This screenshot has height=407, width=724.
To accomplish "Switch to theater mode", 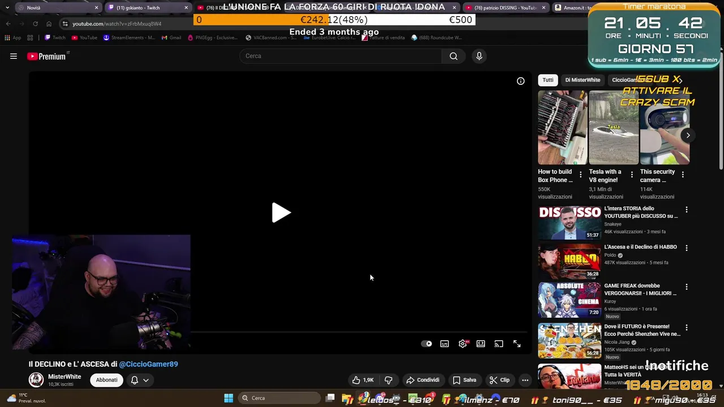I will coord(481,344).
